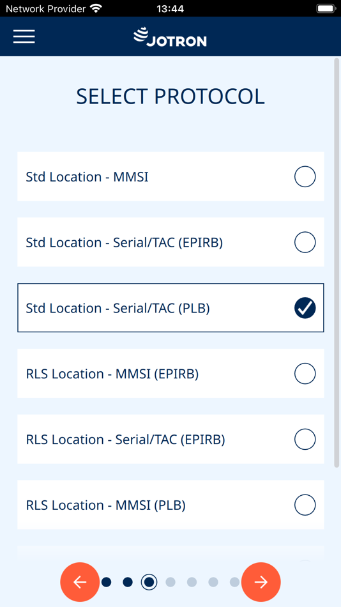Check the Wi-Fi status icon
Viewport: 341px width, 607px height.
click(95, 8)
